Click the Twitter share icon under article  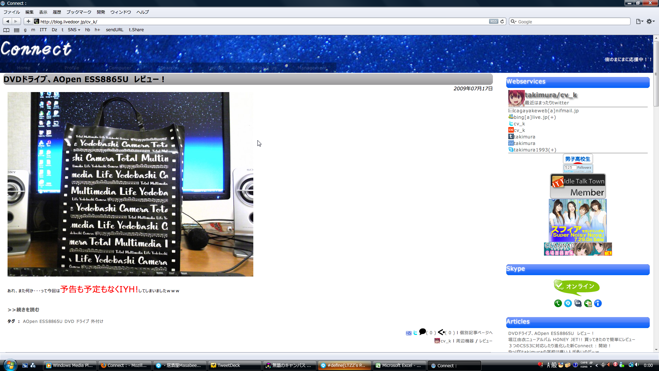(x=415, y=333)
